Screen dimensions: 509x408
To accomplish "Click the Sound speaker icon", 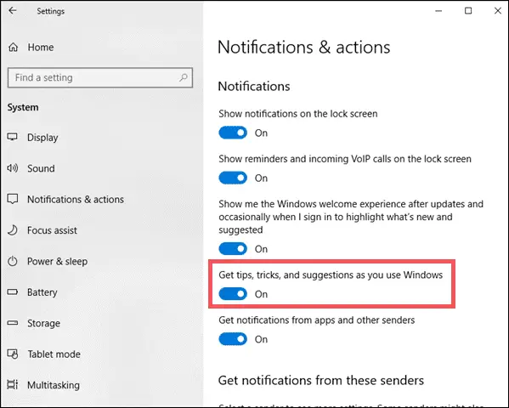I will pyautogui.click(x=13, y=168).
